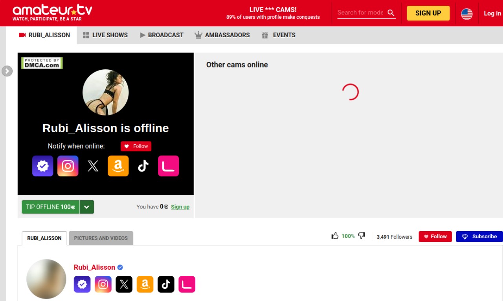Open X icon in profile section
Viewport: 503px width, 301px height.
point(124,284)
